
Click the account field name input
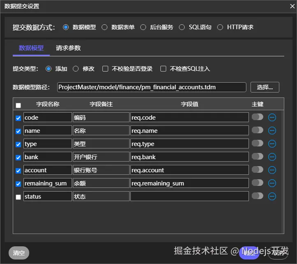click(x=48, y=170)
